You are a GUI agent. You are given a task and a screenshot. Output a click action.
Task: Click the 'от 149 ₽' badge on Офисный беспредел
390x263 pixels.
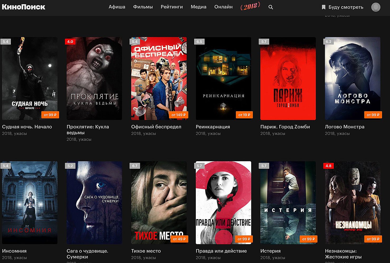[x=178, y=115]
